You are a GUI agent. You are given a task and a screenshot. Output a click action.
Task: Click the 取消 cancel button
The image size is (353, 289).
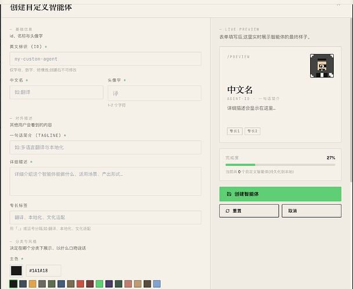[x=312, y=211]
